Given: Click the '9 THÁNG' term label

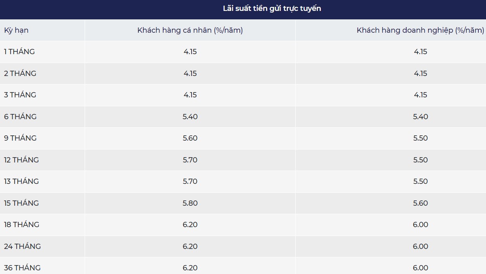Looking at the screenshot, I should click(x=20, y=138).
